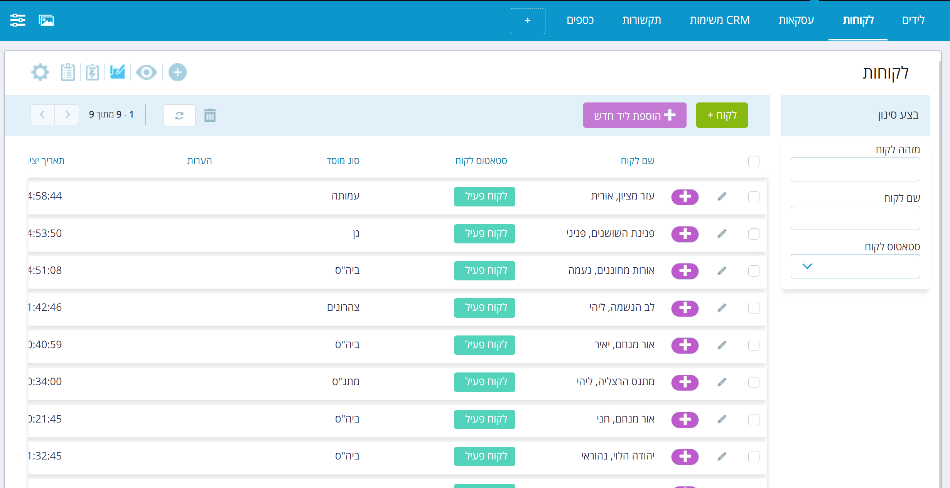The height and width of the screenshot is (488, 950).
Task: Click the trash delete icon
Action: click(x=210, y=115)
